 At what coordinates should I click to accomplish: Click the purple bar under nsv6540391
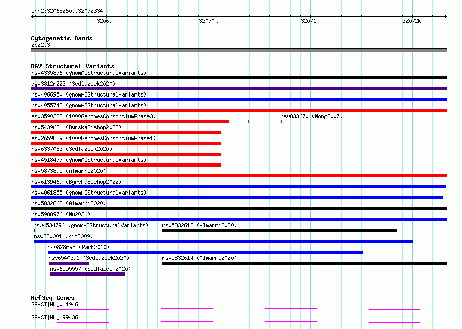pyautogui.click(x=69, y=263)
